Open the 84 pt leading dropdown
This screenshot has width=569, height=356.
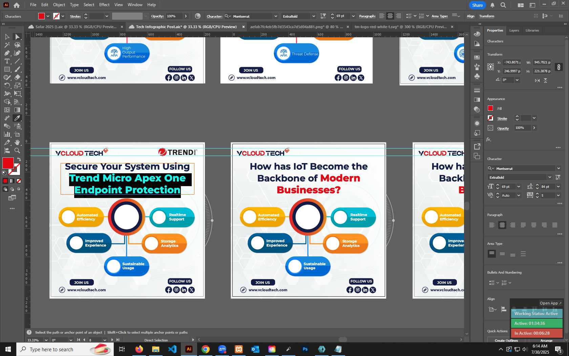(558, 186)
